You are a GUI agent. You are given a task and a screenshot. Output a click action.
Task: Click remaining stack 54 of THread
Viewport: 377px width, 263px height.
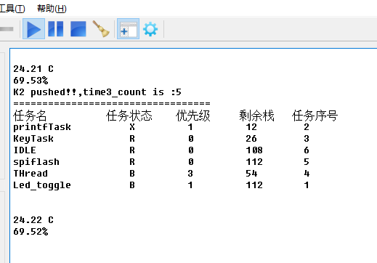pyautogui.click(x=251, y=174)
